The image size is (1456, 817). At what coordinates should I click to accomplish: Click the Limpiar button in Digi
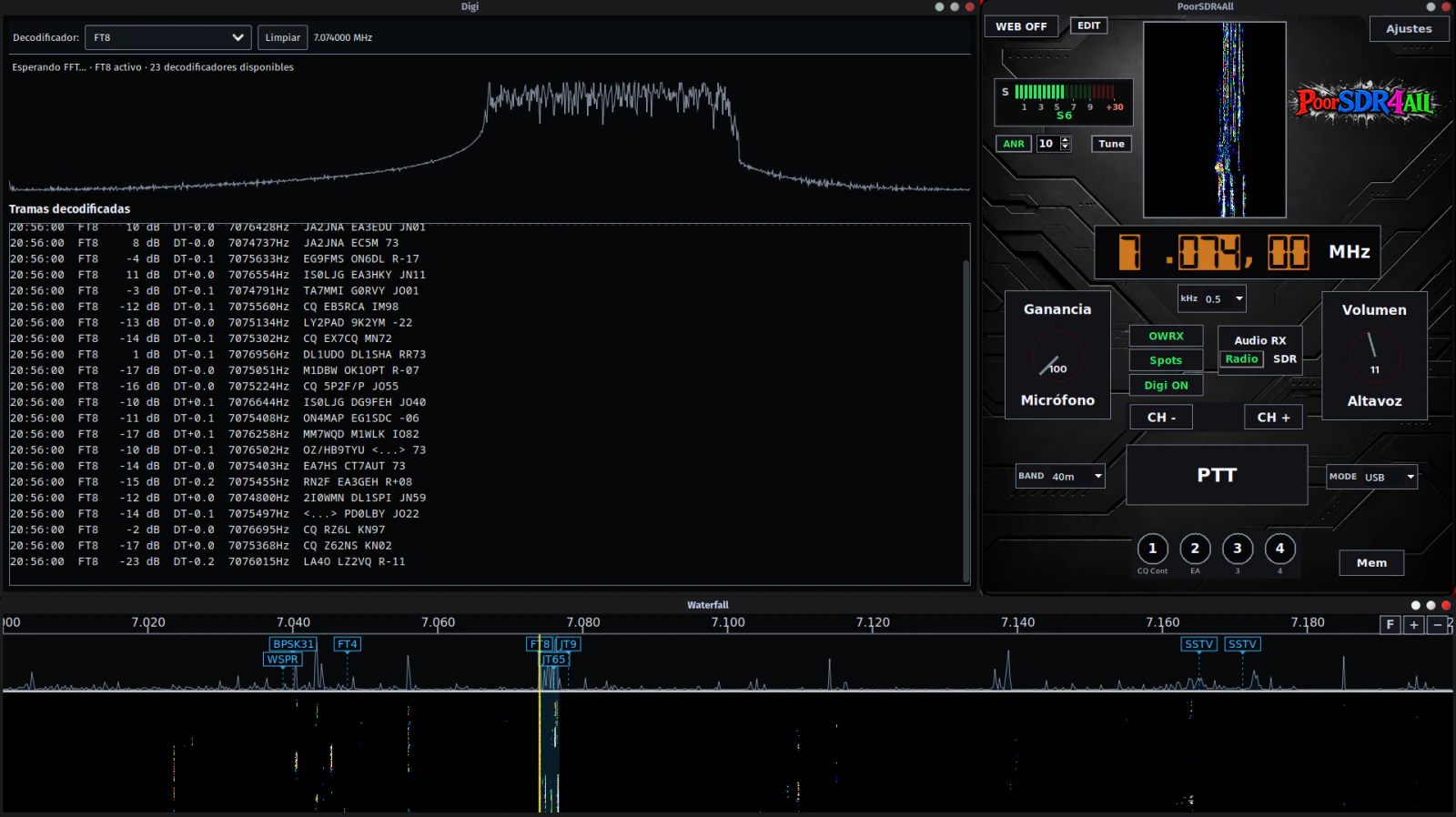(x=282, y=37)
